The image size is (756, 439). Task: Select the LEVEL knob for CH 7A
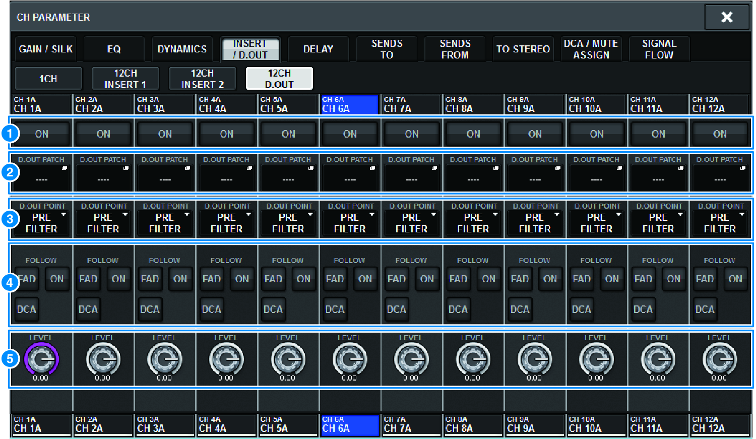pyautogui.click(x=411, y=359)
